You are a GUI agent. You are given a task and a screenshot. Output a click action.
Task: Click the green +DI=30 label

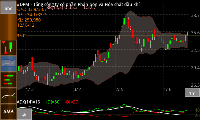click(52, 102)
